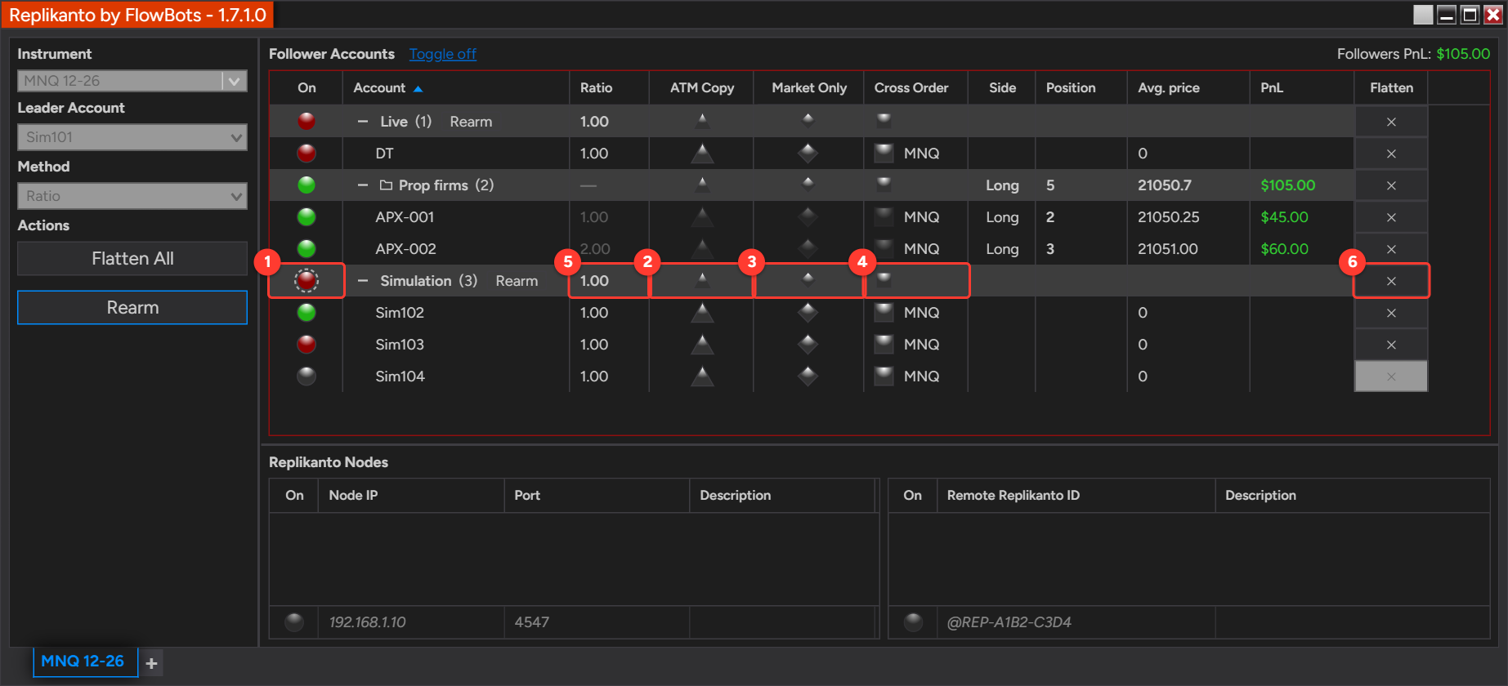Screen dimensions: 1508x686
Task: Toggle the On light for DT account
Action: [307, 153]
